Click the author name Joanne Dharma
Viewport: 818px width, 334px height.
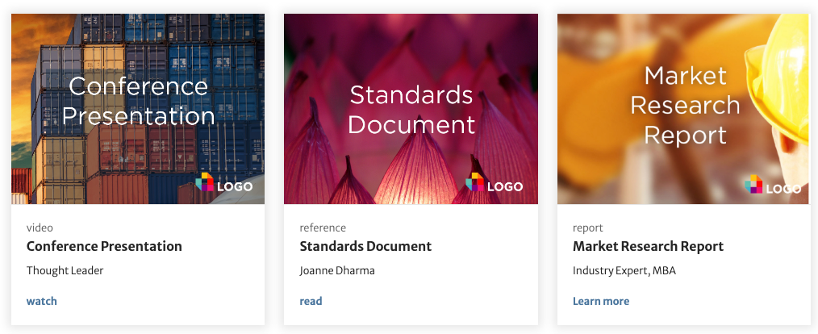coord(337,270)
